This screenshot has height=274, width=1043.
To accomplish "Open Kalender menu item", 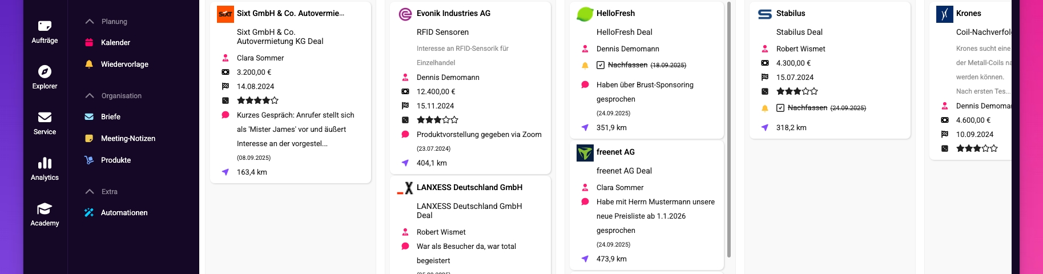I will coord(115,43).
